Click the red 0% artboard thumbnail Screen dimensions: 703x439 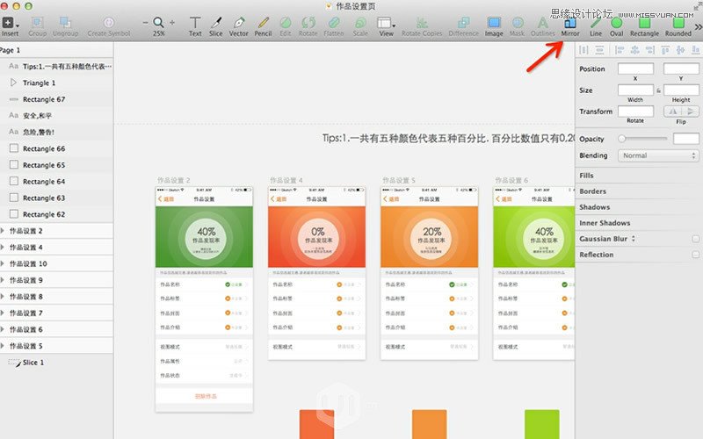(x=316, y=273)
